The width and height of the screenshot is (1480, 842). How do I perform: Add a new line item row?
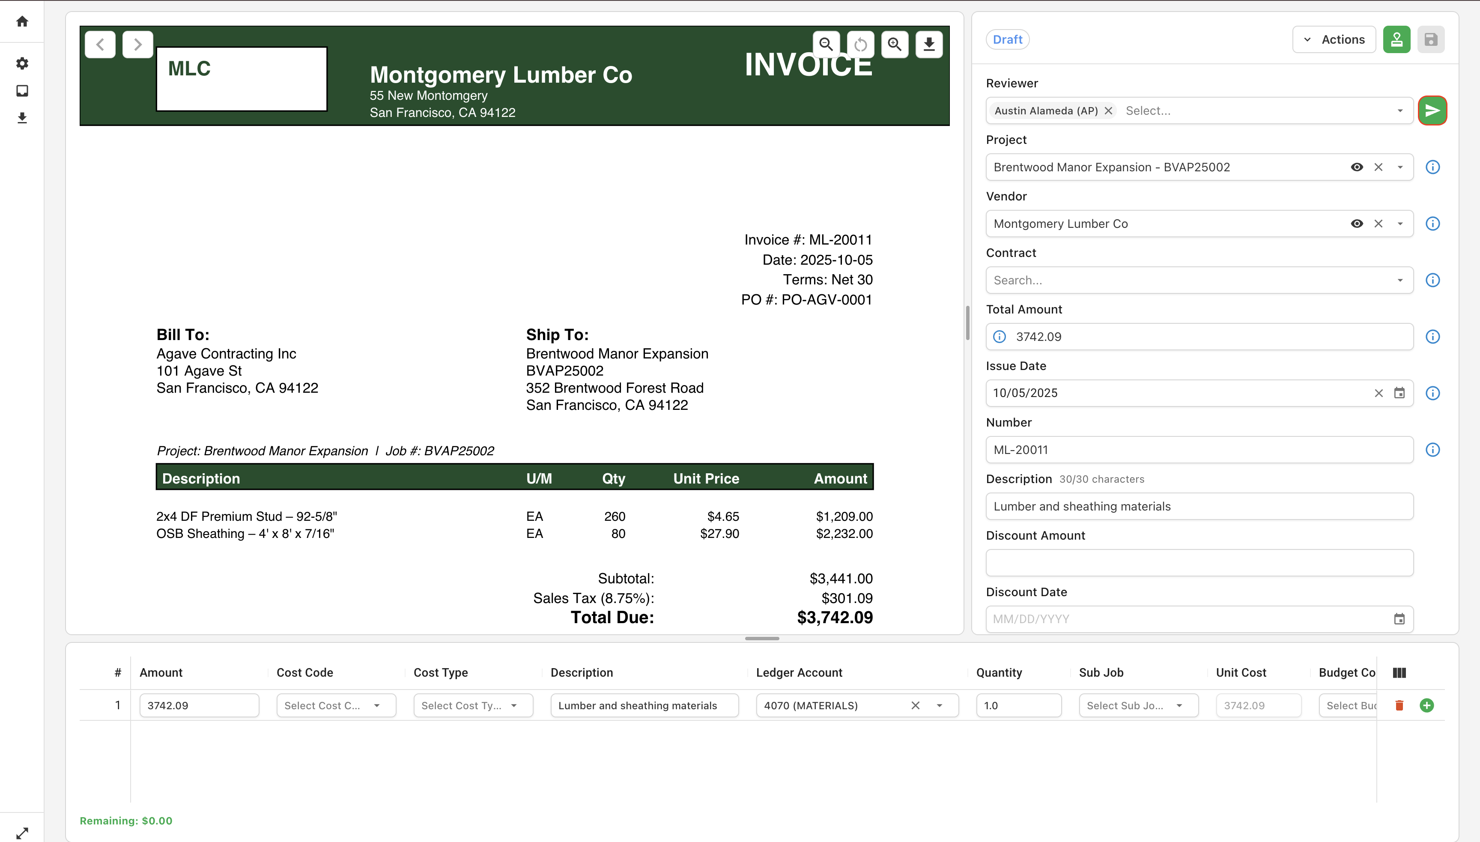click(1427, 705)
